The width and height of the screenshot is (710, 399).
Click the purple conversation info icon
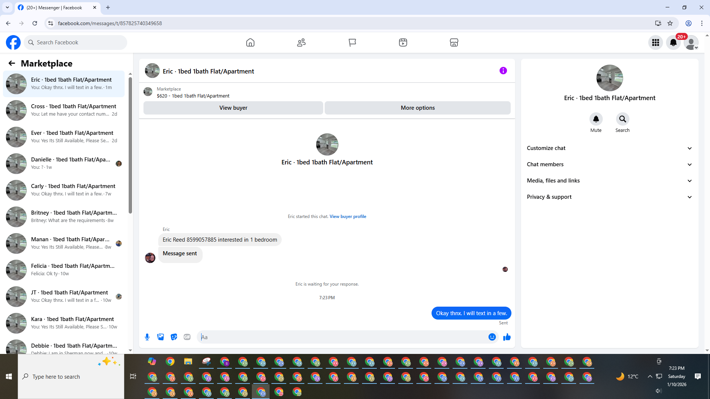pyautogui.click(x=503, y=71)
